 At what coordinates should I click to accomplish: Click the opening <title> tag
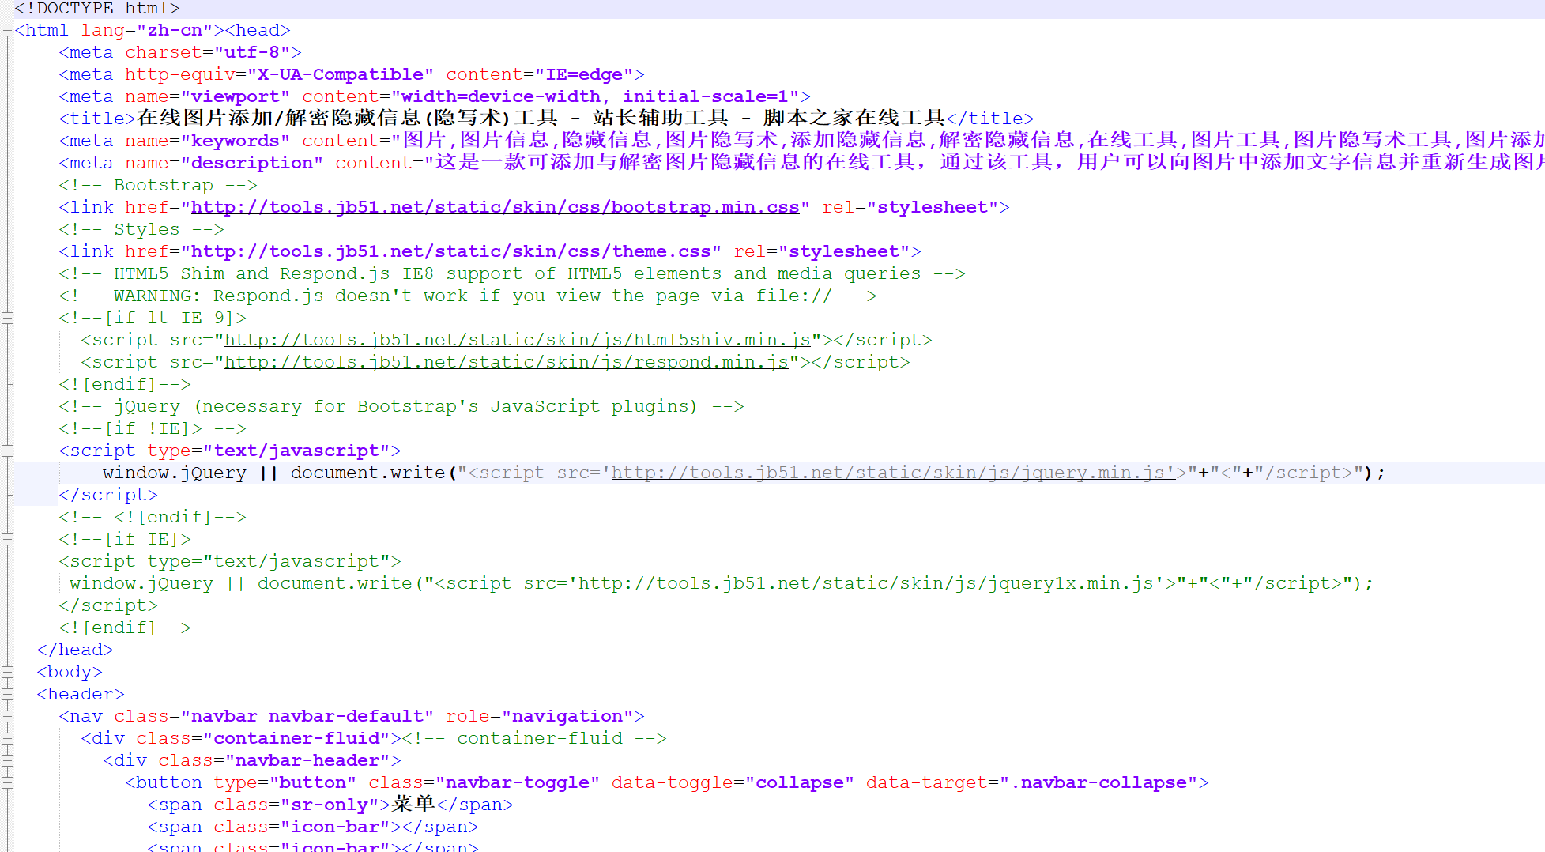pos(97,119)
